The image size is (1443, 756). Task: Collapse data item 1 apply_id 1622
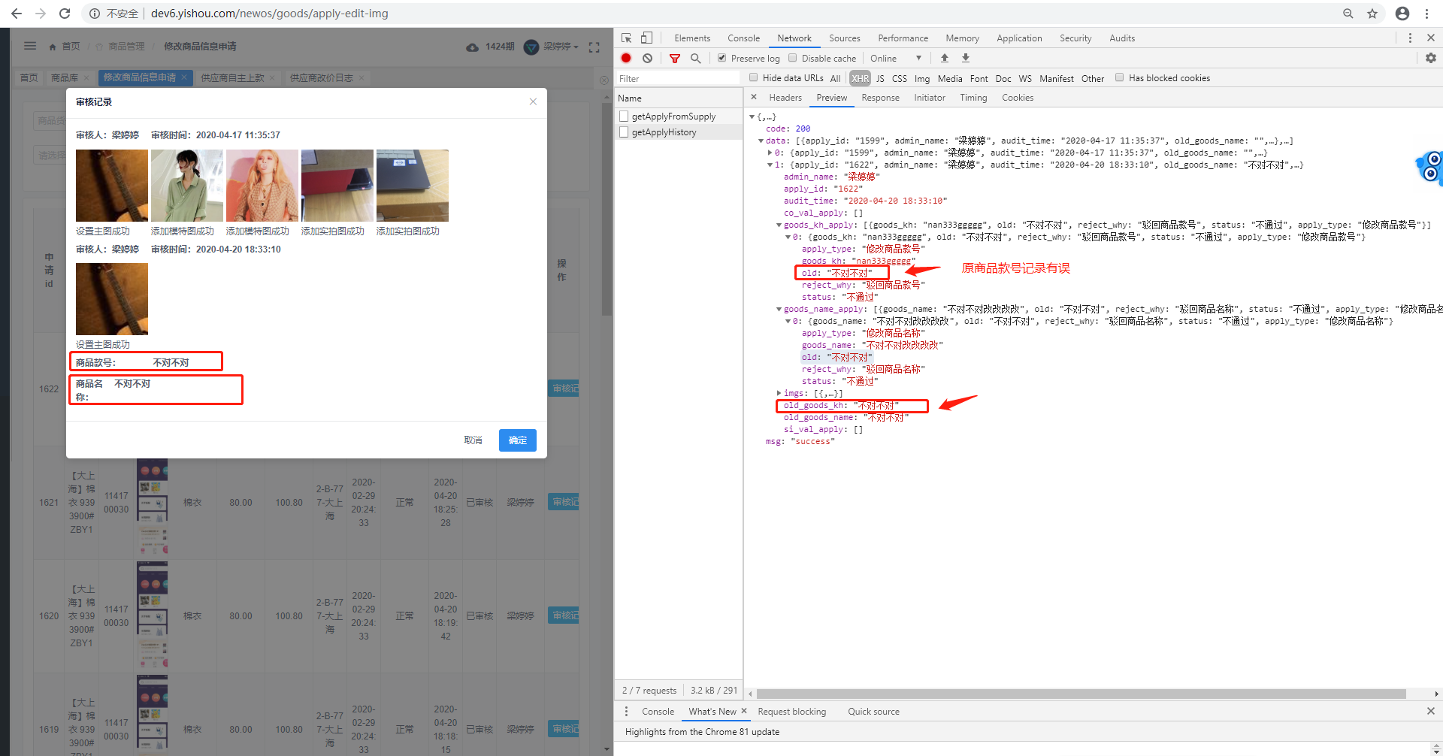click(x=770, y=165)
